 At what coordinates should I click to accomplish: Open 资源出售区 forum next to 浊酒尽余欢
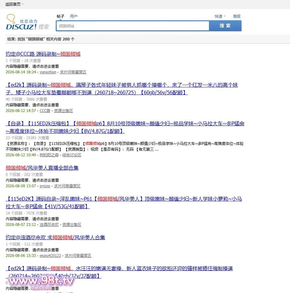(x=72, y=225)
